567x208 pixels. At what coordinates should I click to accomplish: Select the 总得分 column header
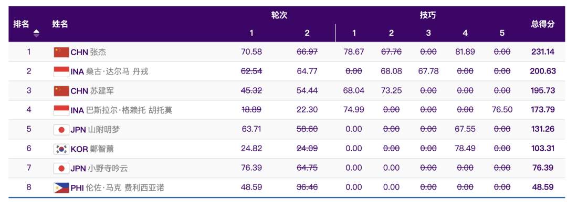(x=543, y=24)
